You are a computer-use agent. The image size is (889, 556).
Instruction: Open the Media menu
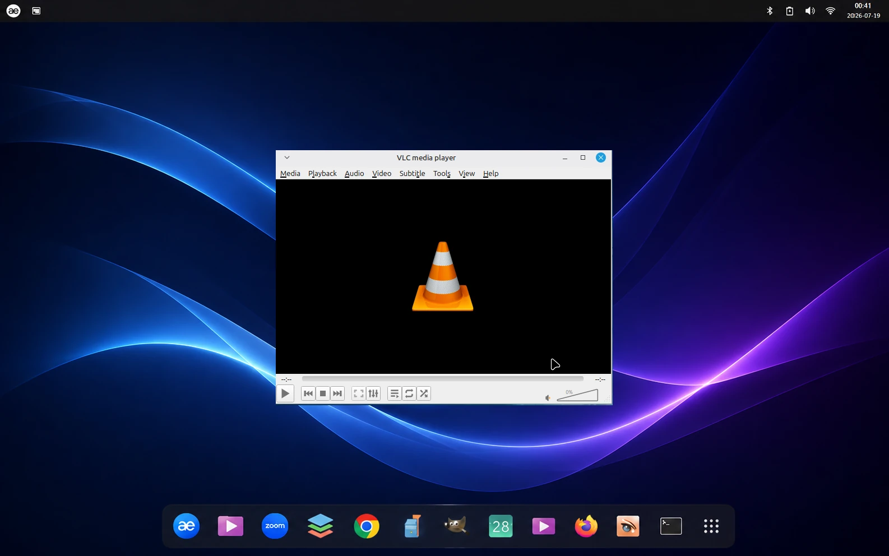[290, 173]
